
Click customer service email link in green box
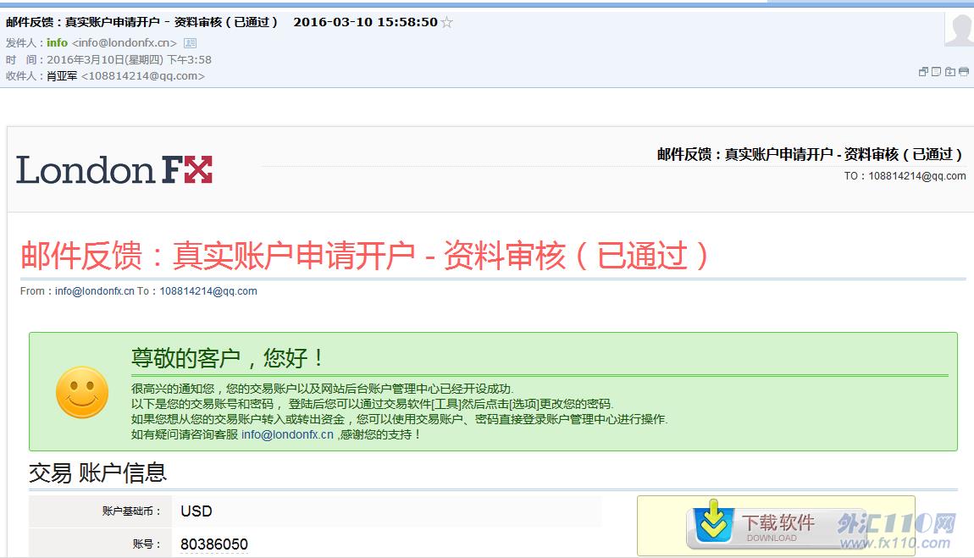(x=287, y=434)
